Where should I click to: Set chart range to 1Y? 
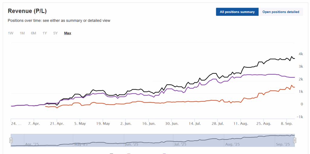tap(45, 33)
